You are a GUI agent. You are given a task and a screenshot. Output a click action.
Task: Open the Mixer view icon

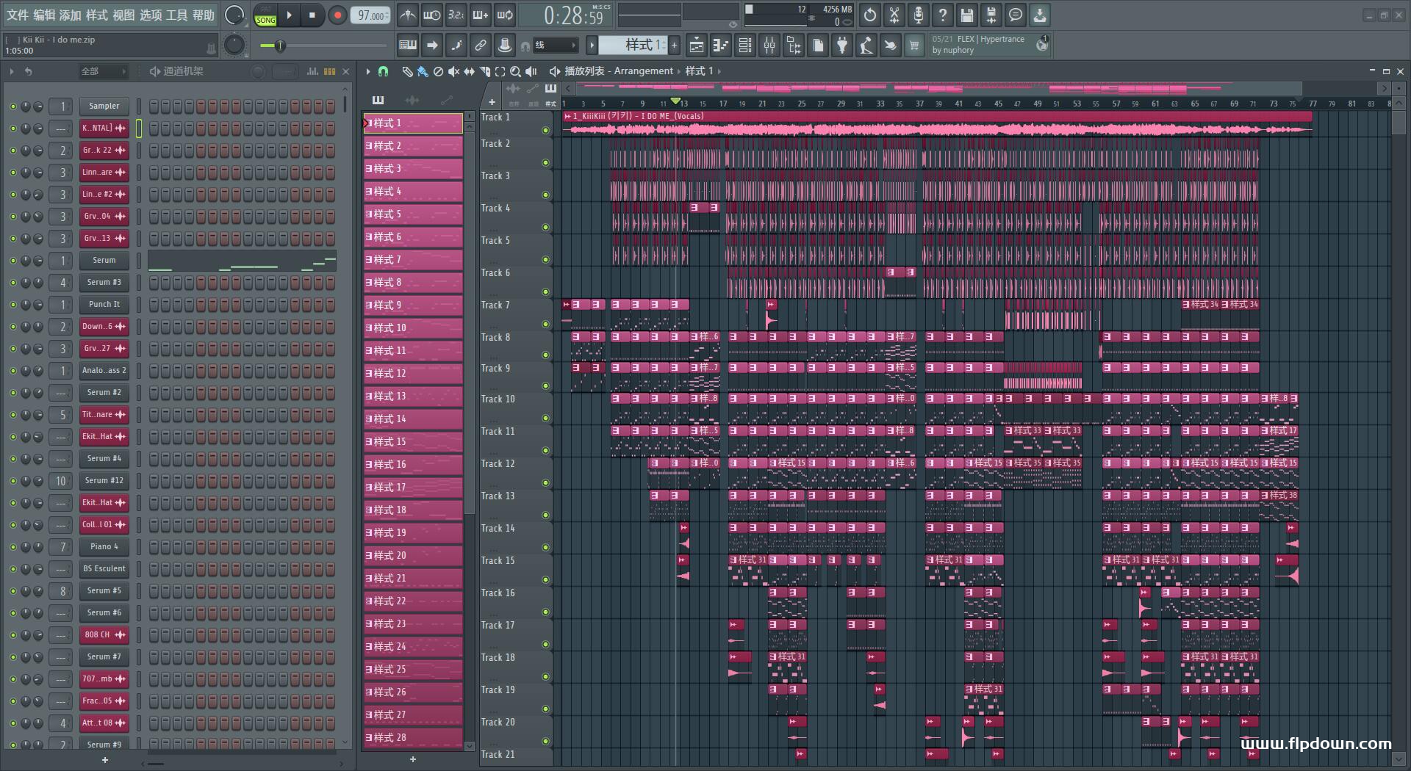pyautogui.click(x=769, y=46)
